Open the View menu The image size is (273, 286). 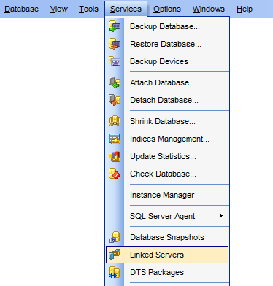click(59, 9)
